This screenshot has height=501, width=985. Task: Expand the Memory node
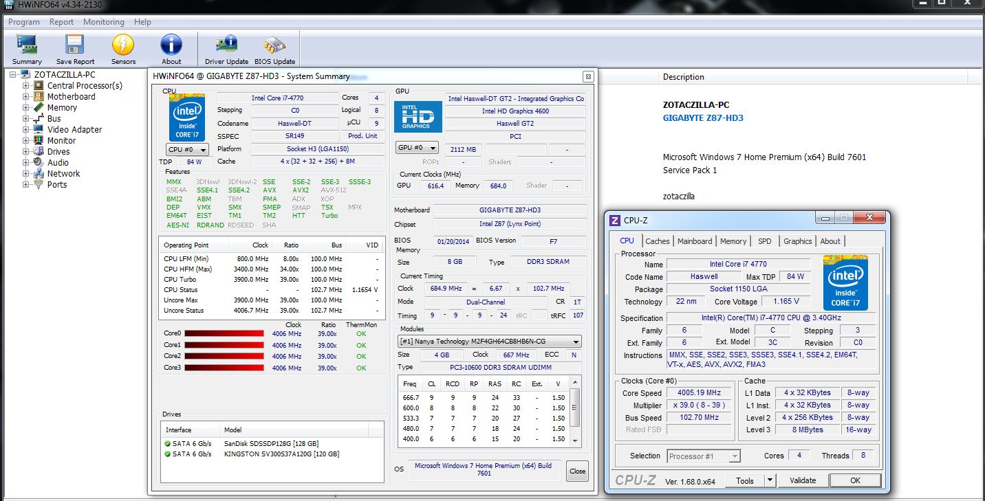[x=26, y=108]
